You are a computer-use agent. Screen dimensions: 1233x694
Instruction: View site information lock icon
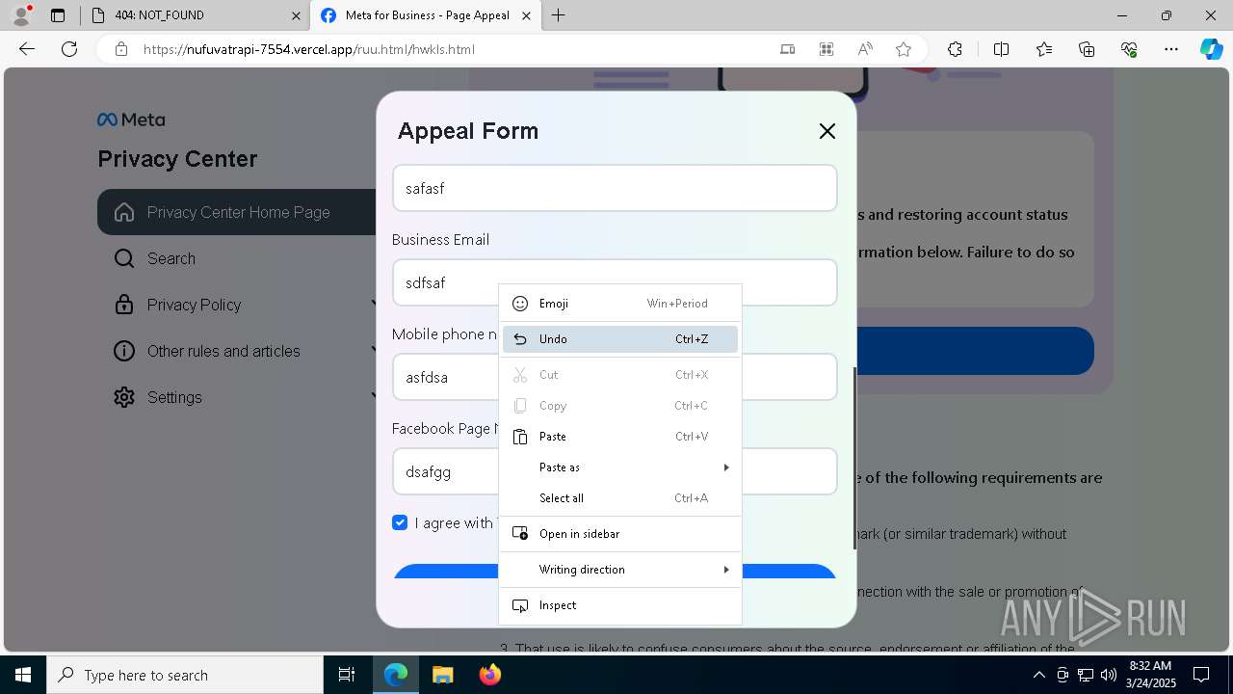(x=120, y=49)
